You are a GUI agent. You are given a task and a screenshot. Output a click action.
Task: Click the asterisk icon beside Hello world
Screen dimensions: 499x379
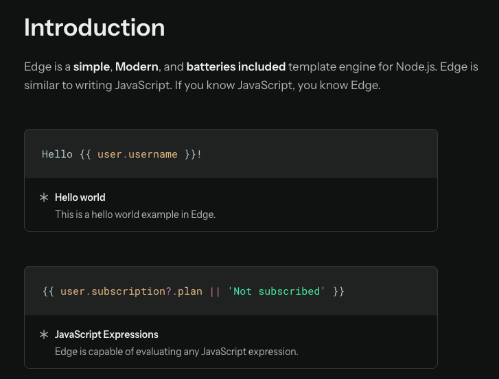[44, 197]
